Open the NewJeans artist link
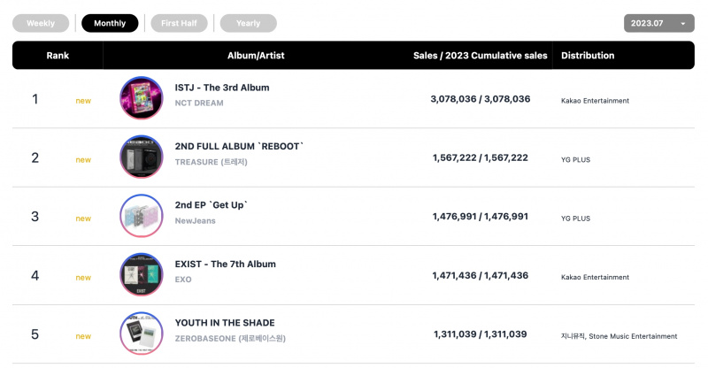This screenshot has height=368, width=708. coord(195,221)
